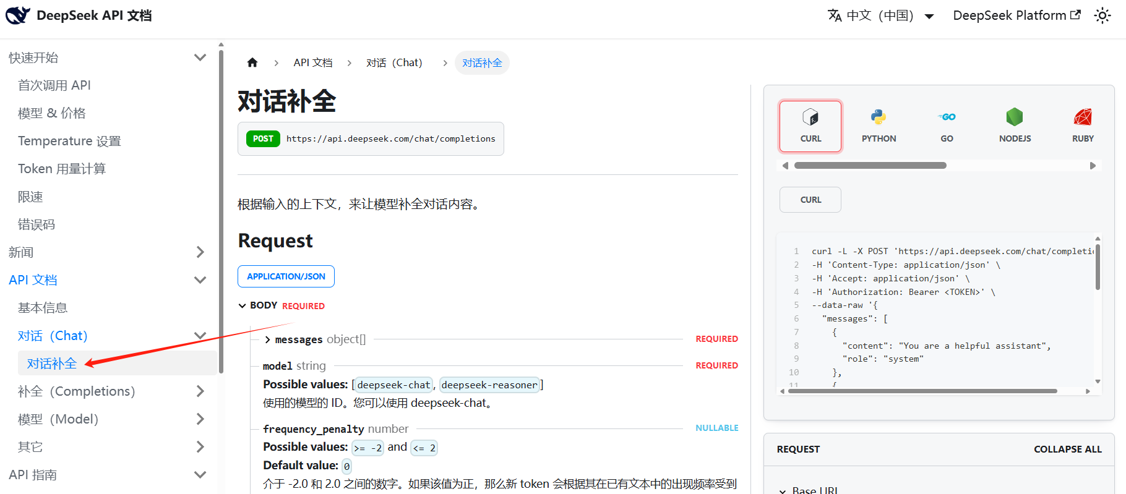The height and width of the screenshot is (494, 1126).
Task: Open 首次调用 API in the sidebar
Action: point(54,85)
